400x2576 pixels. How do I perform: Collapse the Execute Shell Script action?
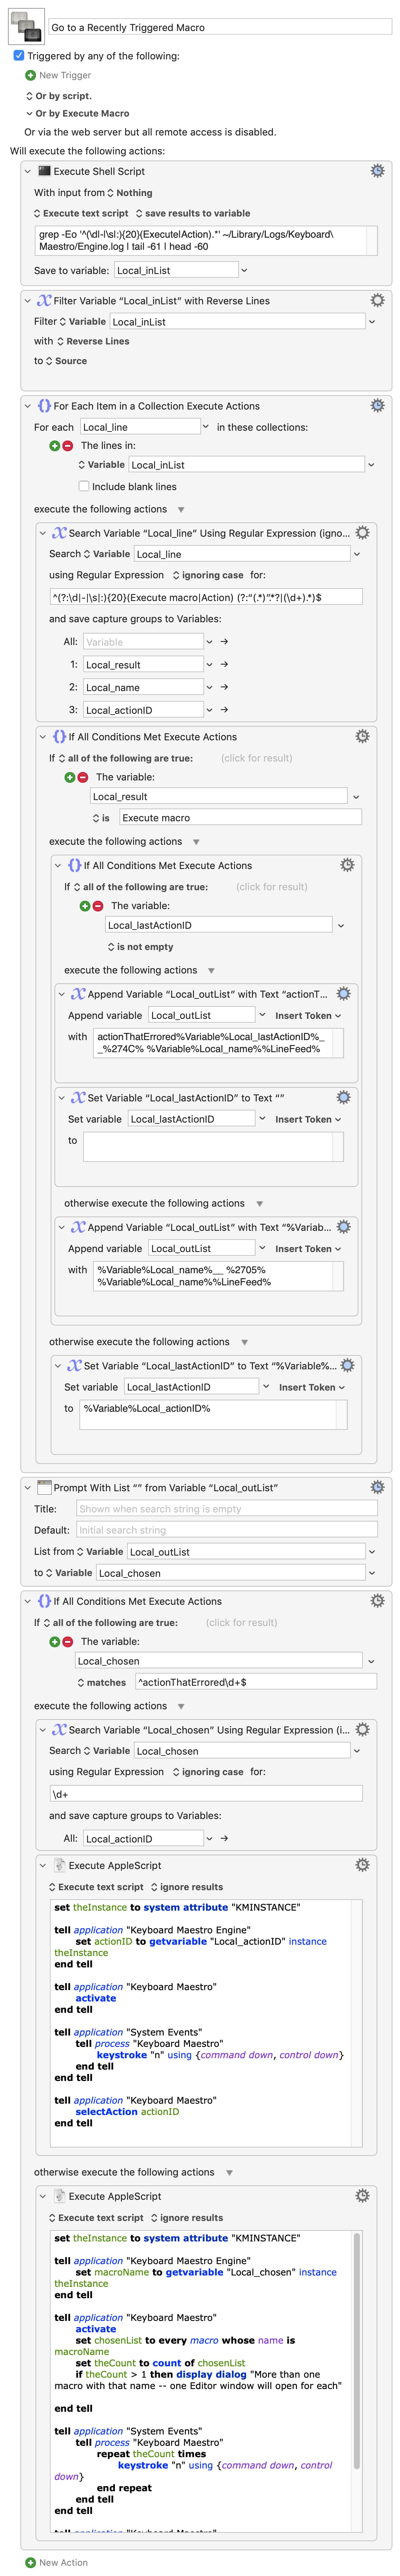28,171
